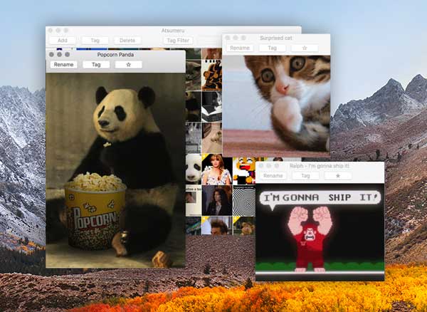
Task: Click Tag button in Surprised cat window
Action: [273, 48]
